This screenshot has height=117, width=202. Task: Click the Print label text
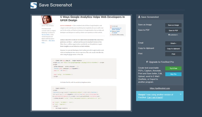(140, 53)
